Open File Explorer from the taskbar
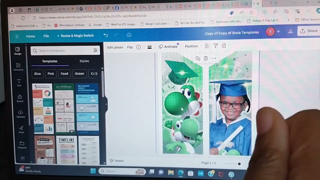This screenshot has width=320, height=180. 171,172
